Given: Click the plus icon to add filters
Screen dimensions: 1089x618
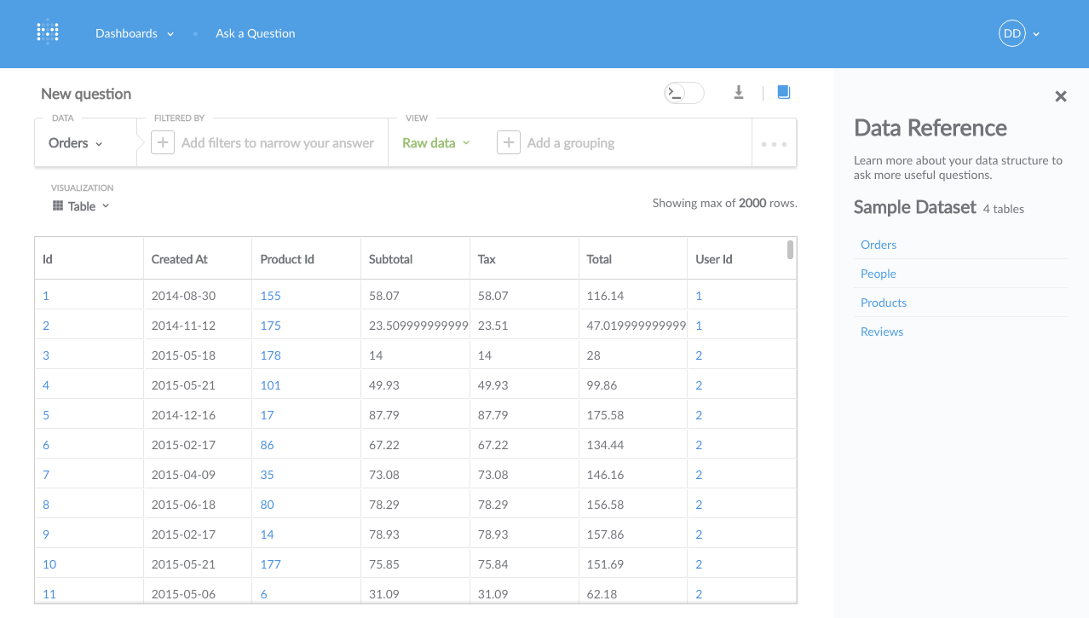Looking at the screenshot, I should coord(163,142).
